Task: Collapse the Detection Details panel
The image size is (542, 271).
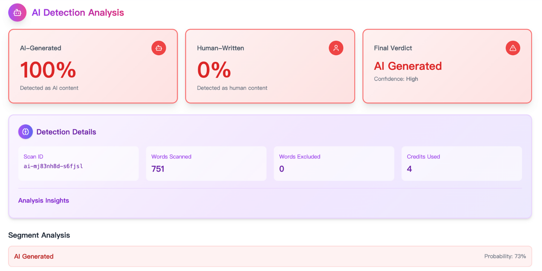Action: pyautogui.click(x=66, y=132)
